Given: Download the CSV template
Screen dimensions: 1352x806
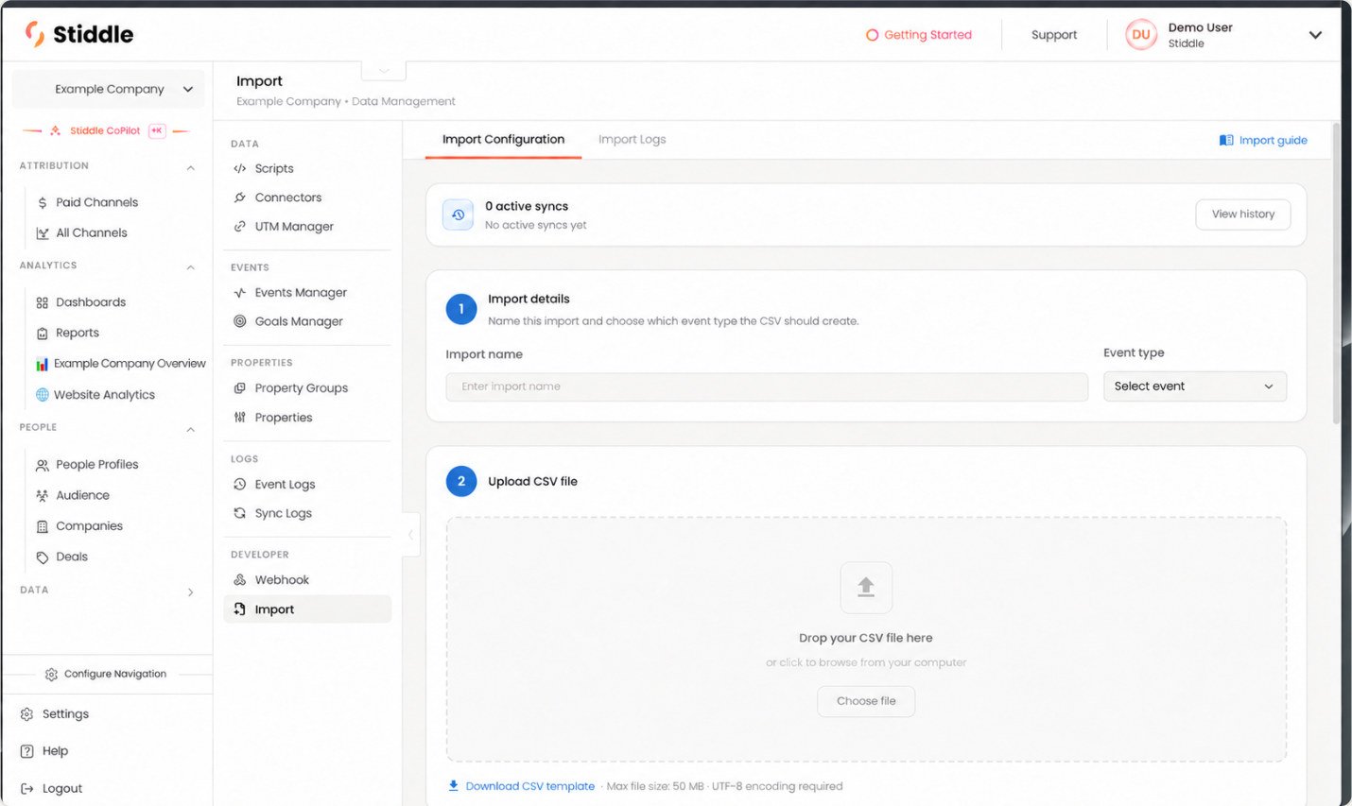Looking at the screenshot, I should coord(522,786).
